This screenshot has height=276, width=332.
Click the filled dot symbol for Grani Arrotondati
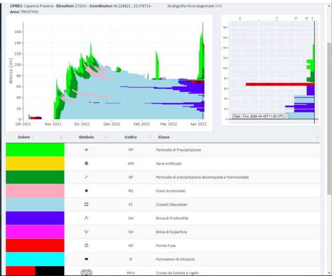pos(86,190)
